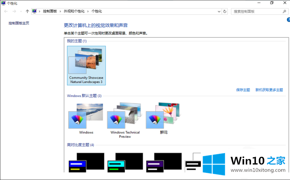Image resolution: width=290 pixels, height=180 pixels.
Task: Open the recent locations dropdown arrow
Action: point(21,11)
